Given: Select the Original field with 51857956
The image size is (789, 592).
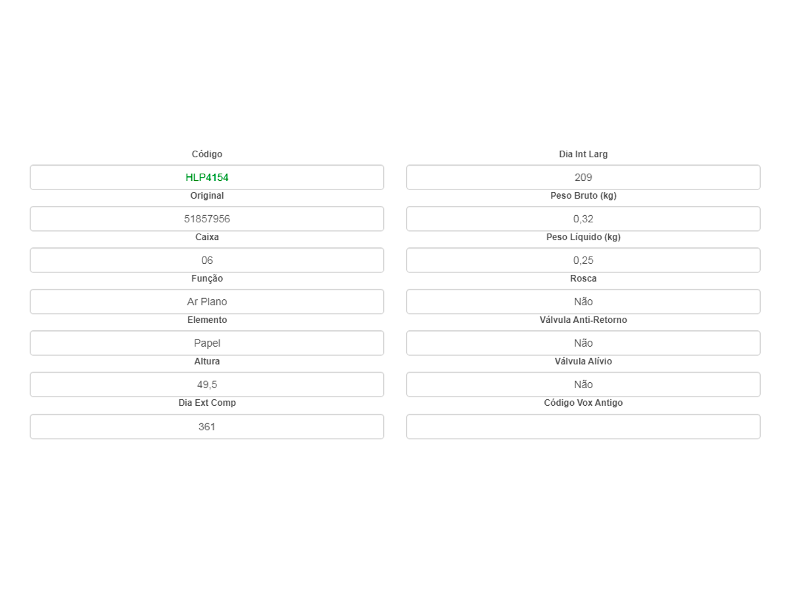Looking at the screenshot, I should click(207, 219).
